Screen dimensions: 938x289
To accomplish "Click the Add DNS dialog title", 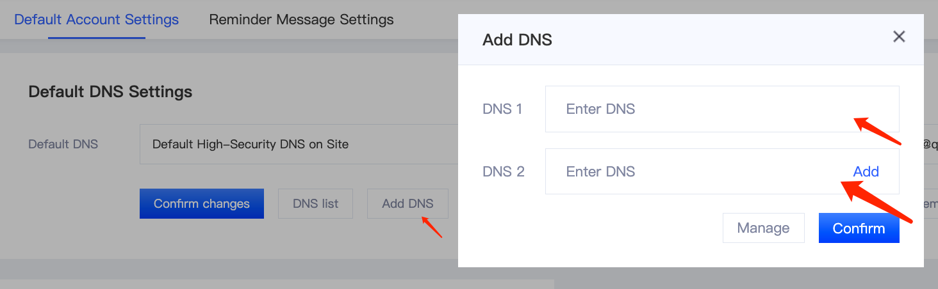I will [x=517, y=40].
